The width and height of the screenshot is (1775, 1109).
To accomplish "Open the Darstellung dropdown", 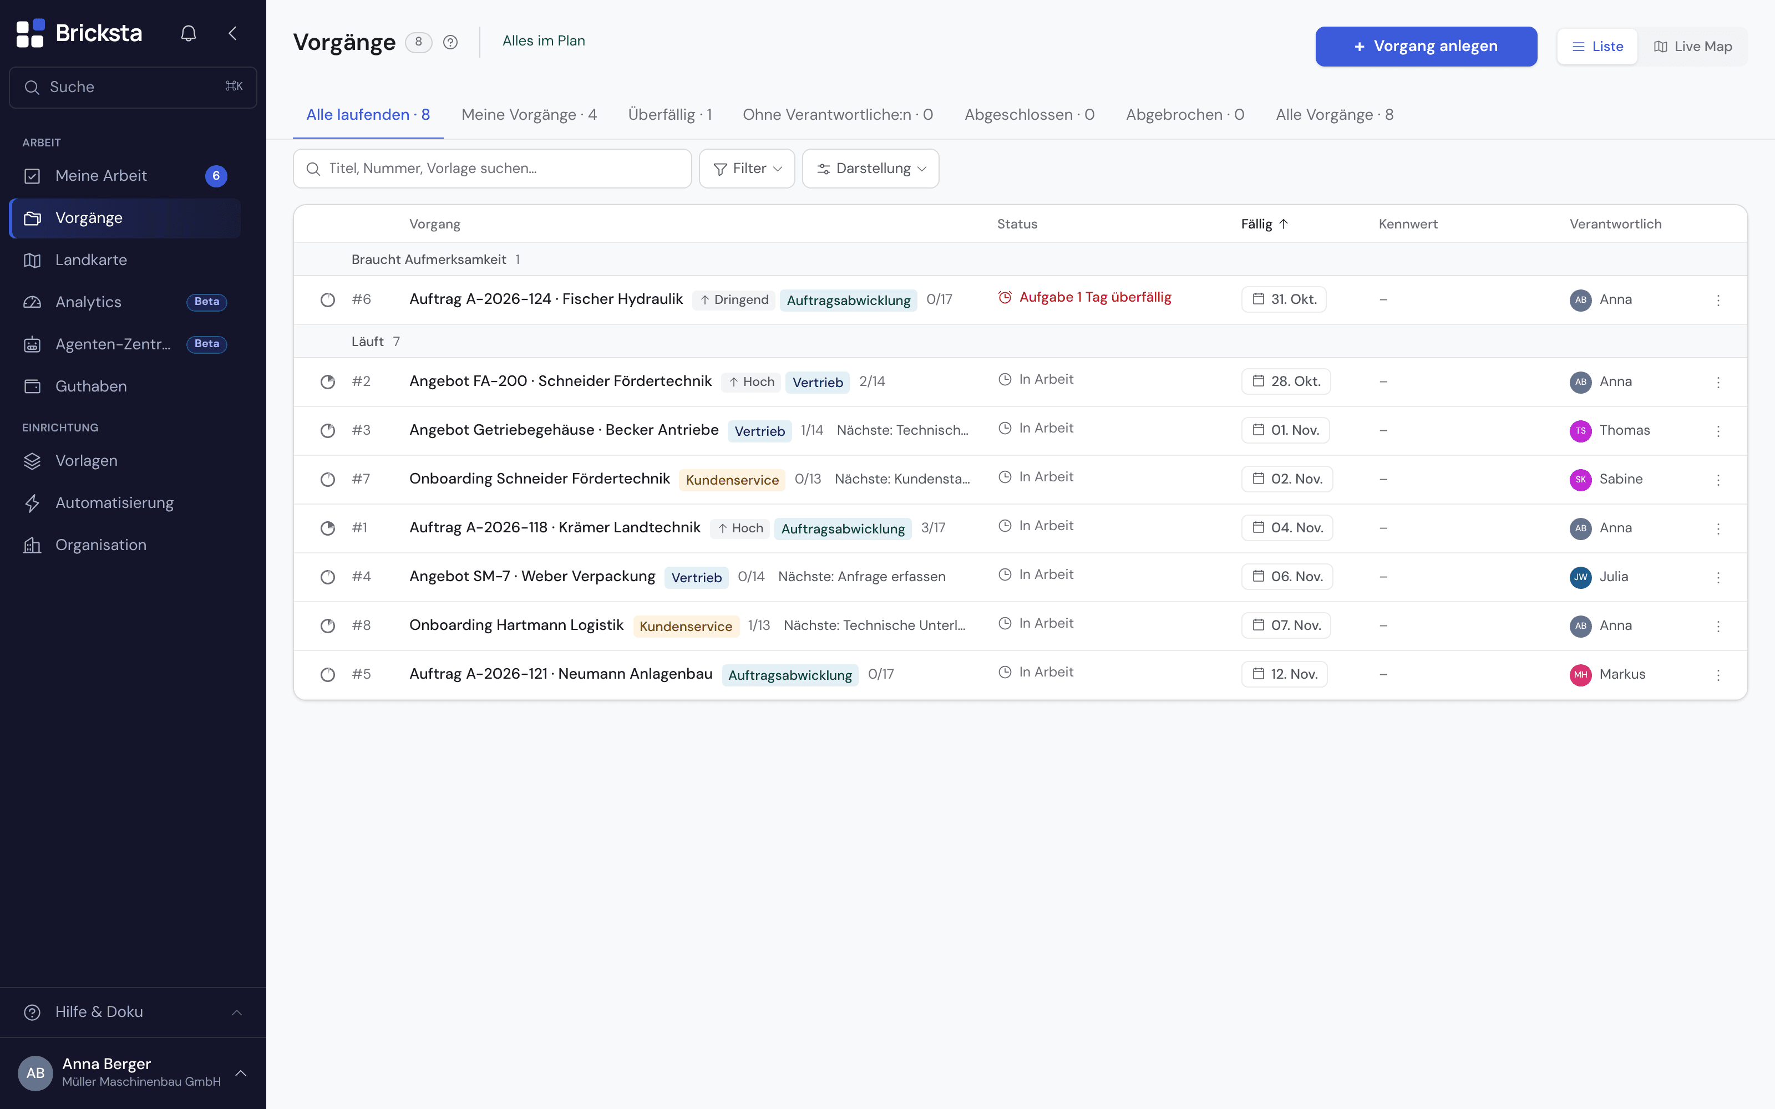I will [x=871, y=169].
